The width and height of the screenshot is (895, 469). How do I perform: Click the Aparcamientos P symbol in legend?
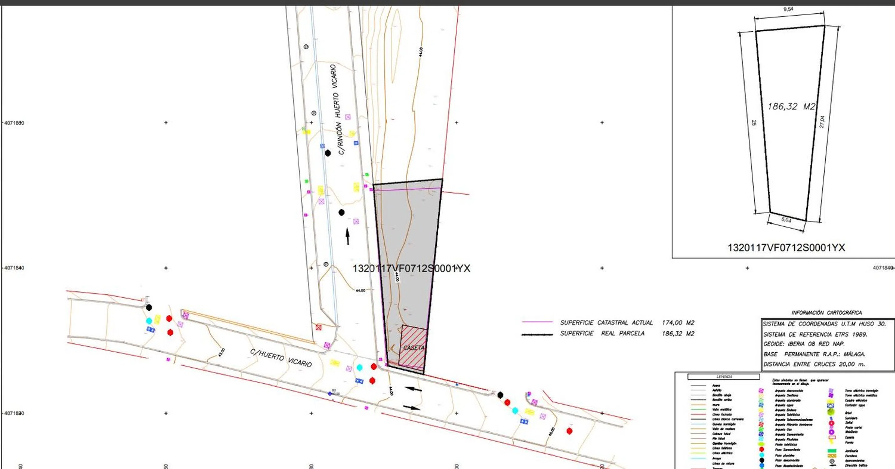point(832,461)
